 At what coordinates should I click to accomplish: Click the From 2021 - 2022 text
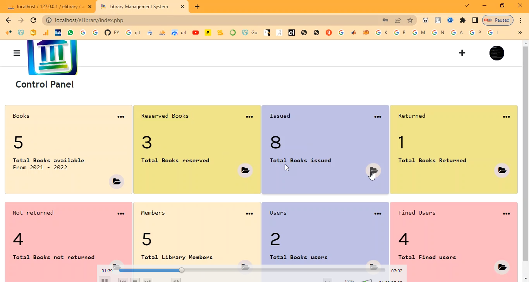pos(40,167)
